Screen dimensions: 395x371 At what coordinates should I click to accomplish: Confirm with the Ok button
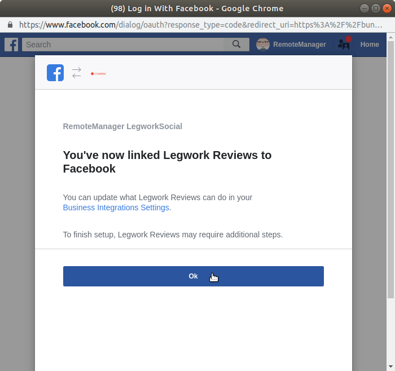[193, 276]
